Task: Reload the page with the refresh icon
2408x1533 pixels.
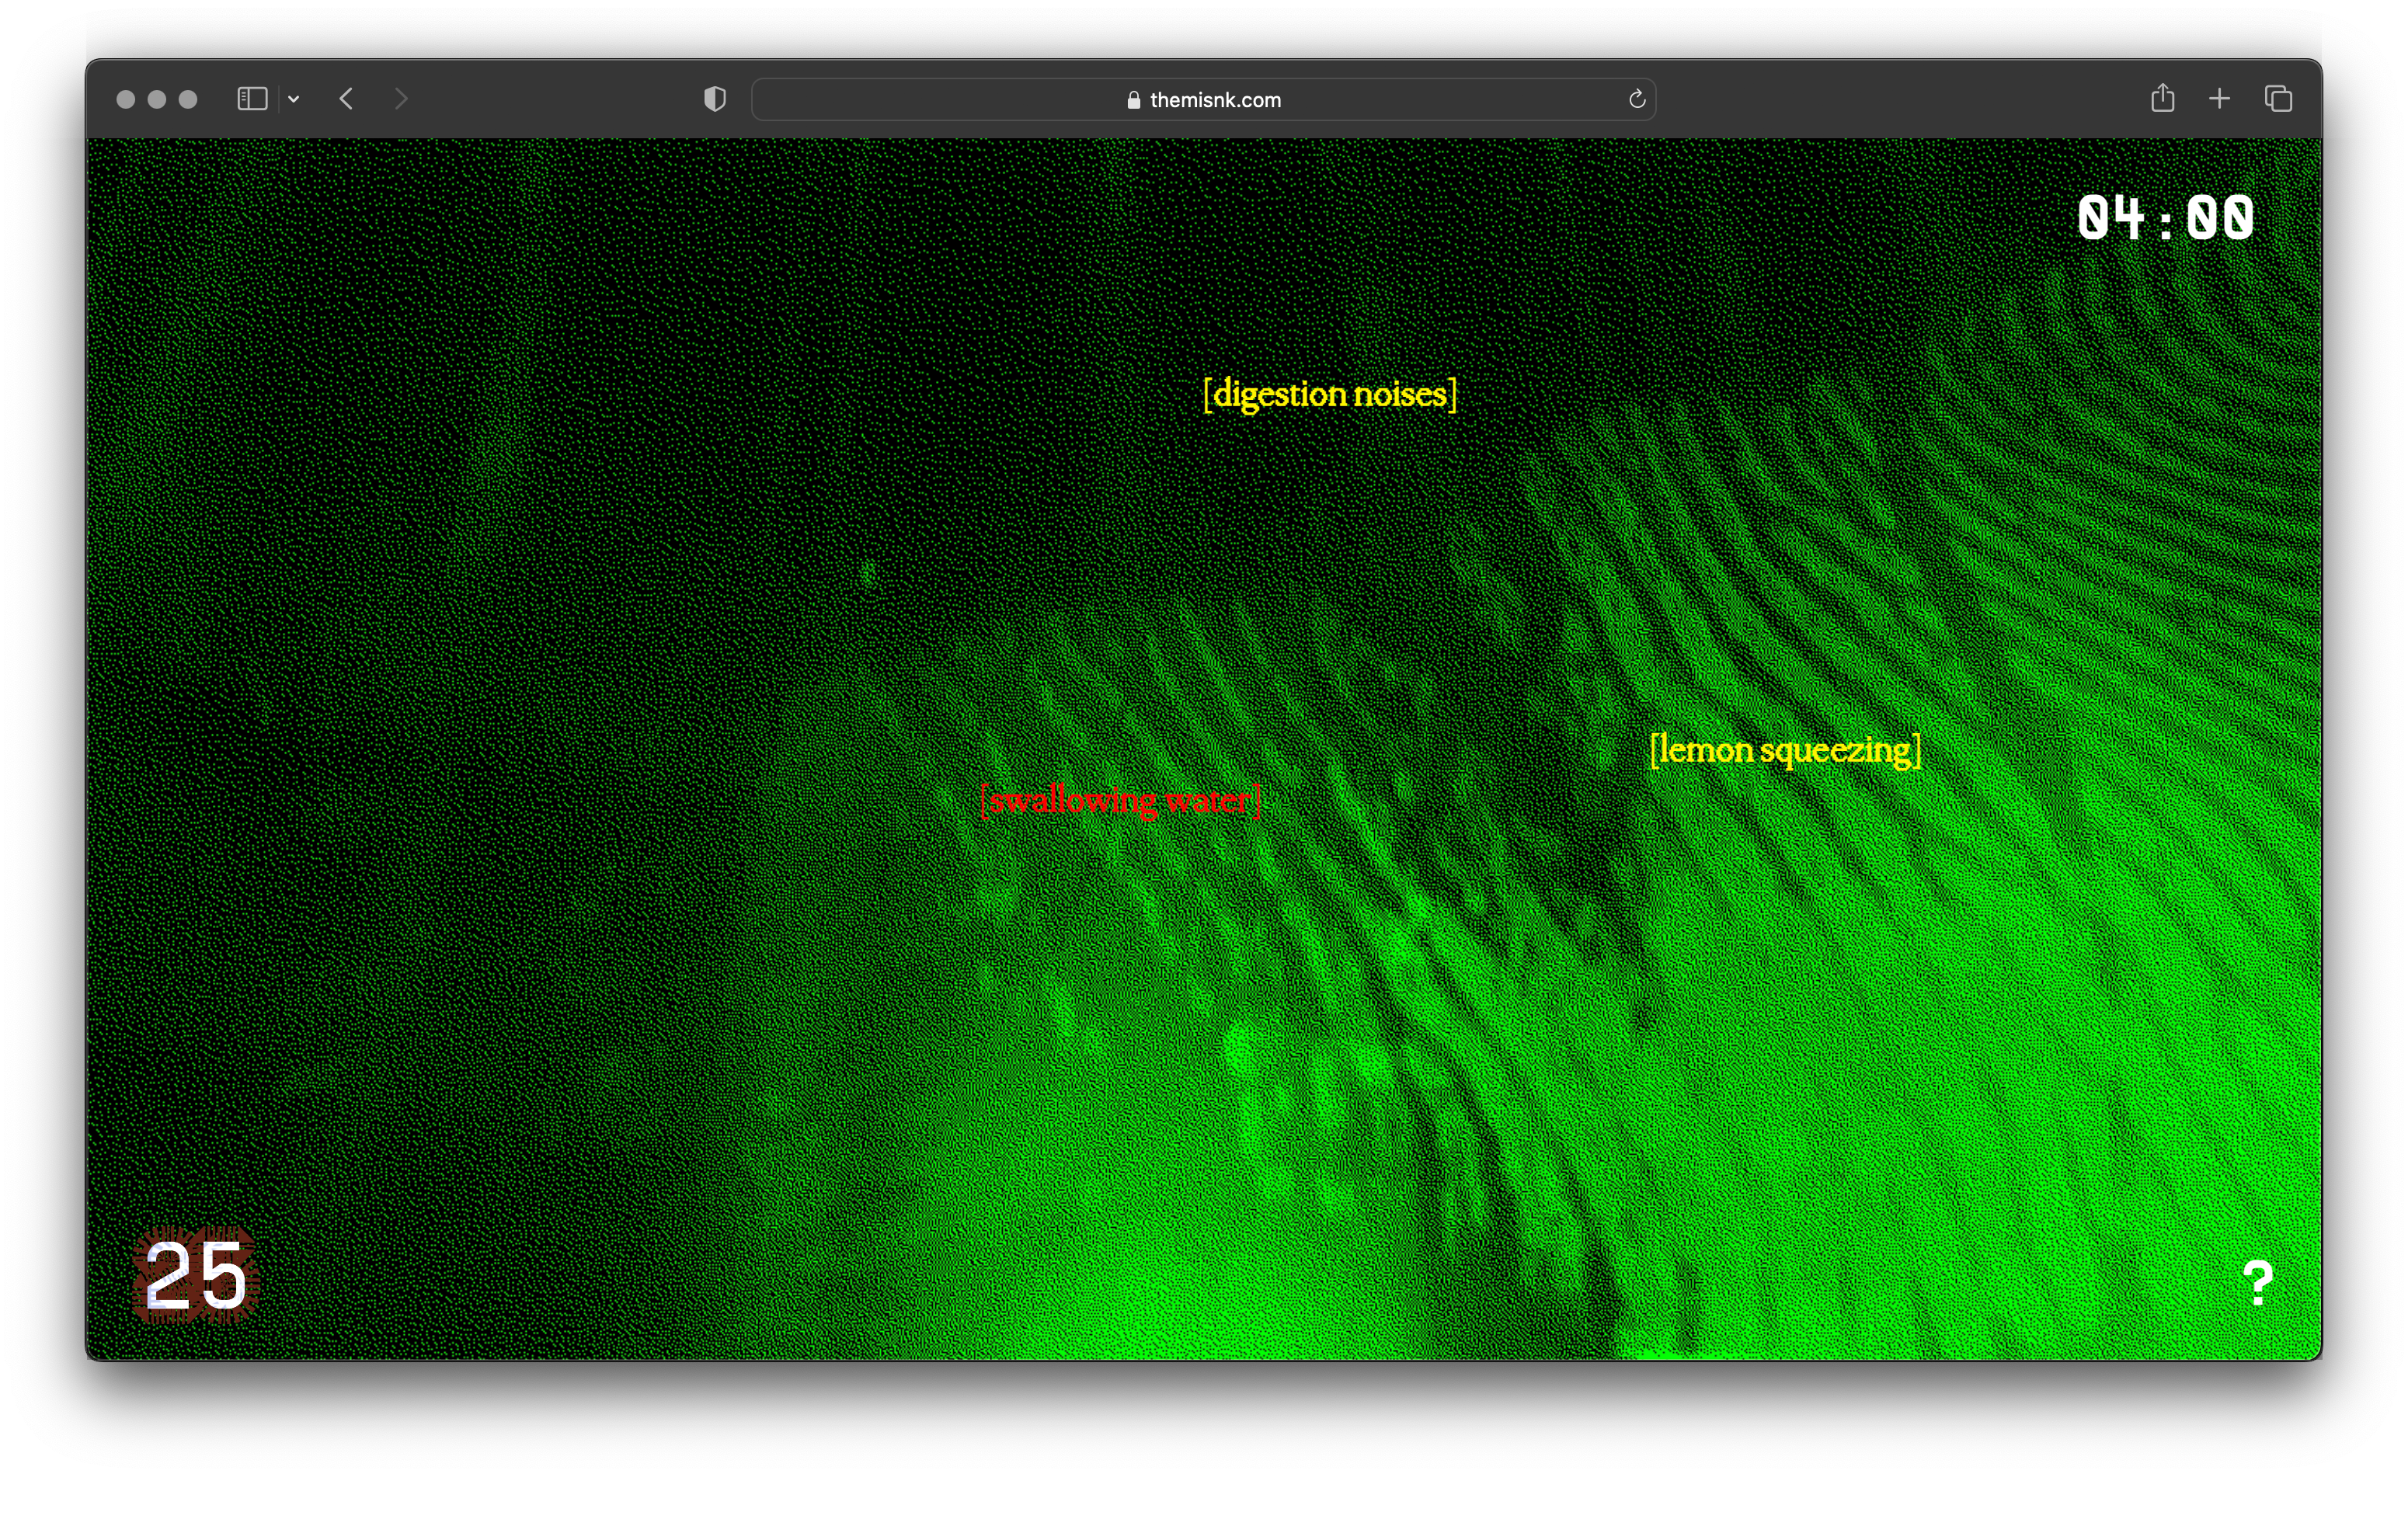Action: (1637, 99)
